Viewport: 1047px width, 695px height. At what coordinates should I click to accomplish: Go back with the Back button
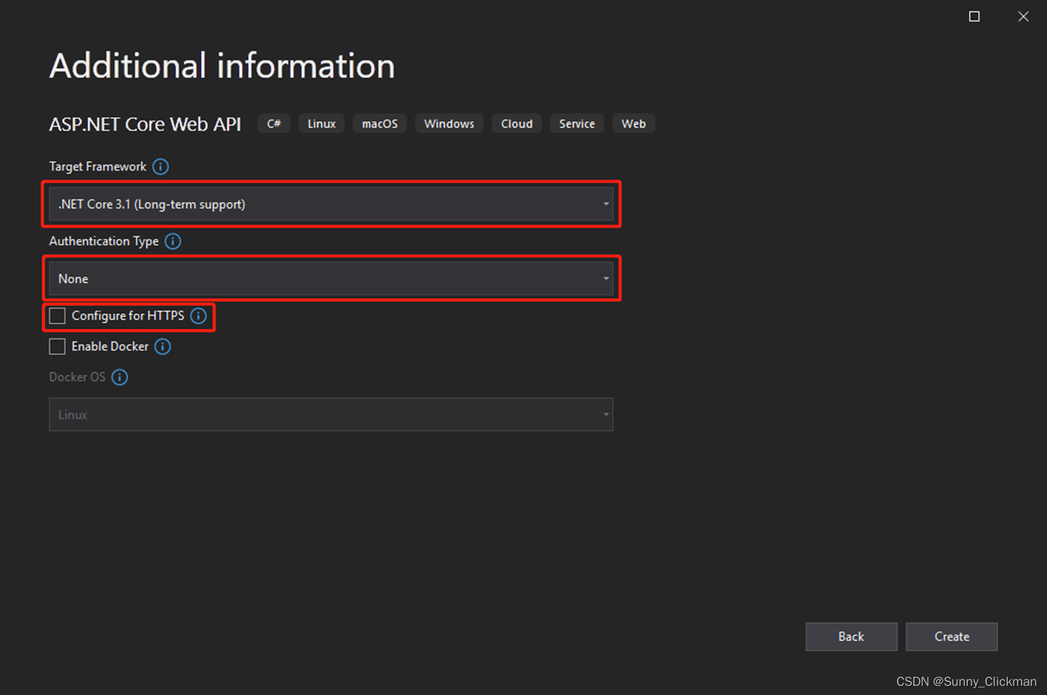(x=851, y=637)
